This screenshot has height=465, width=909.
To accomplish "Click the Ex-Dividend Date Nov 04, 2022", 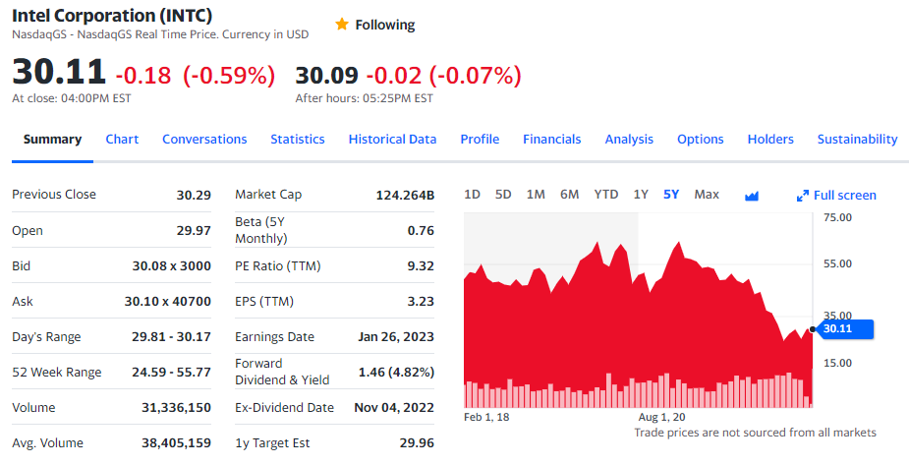I will pos(394,408).
